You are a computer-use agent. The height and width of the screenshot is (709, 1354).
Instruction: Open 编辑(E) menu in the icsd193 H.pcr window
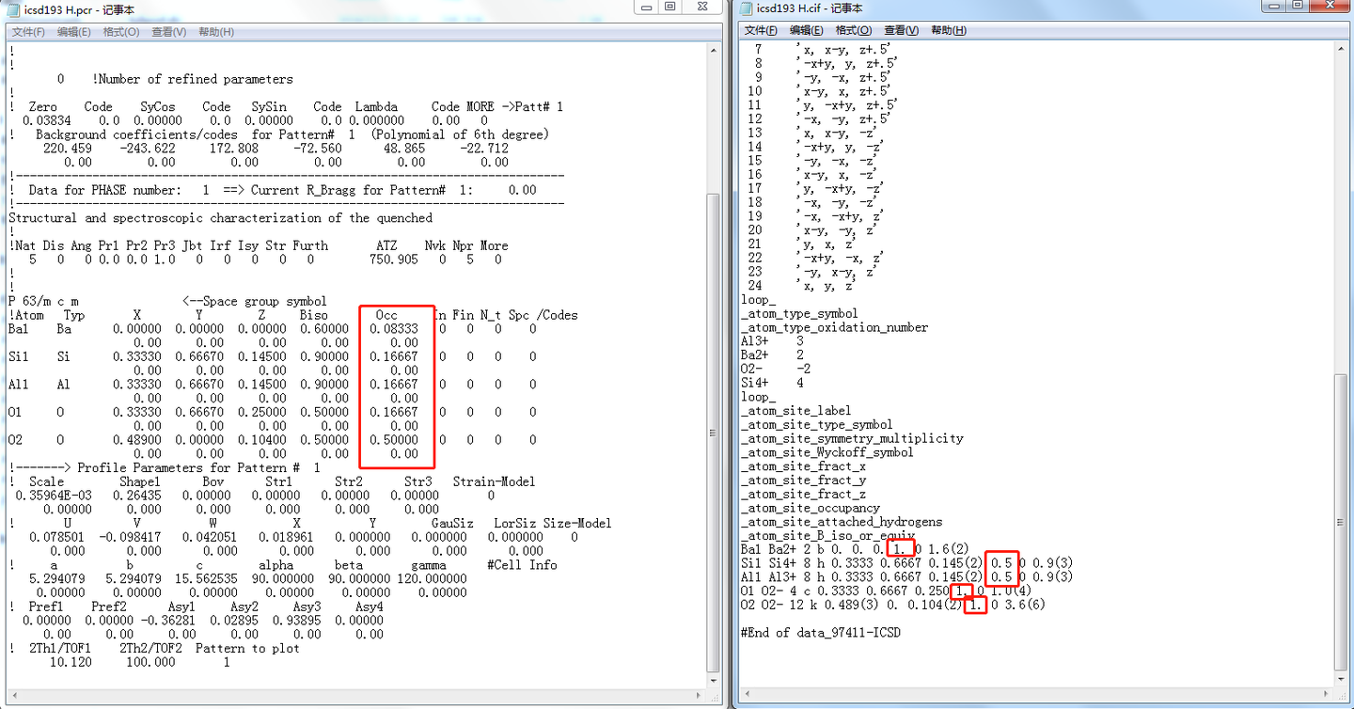pos(74,32)
